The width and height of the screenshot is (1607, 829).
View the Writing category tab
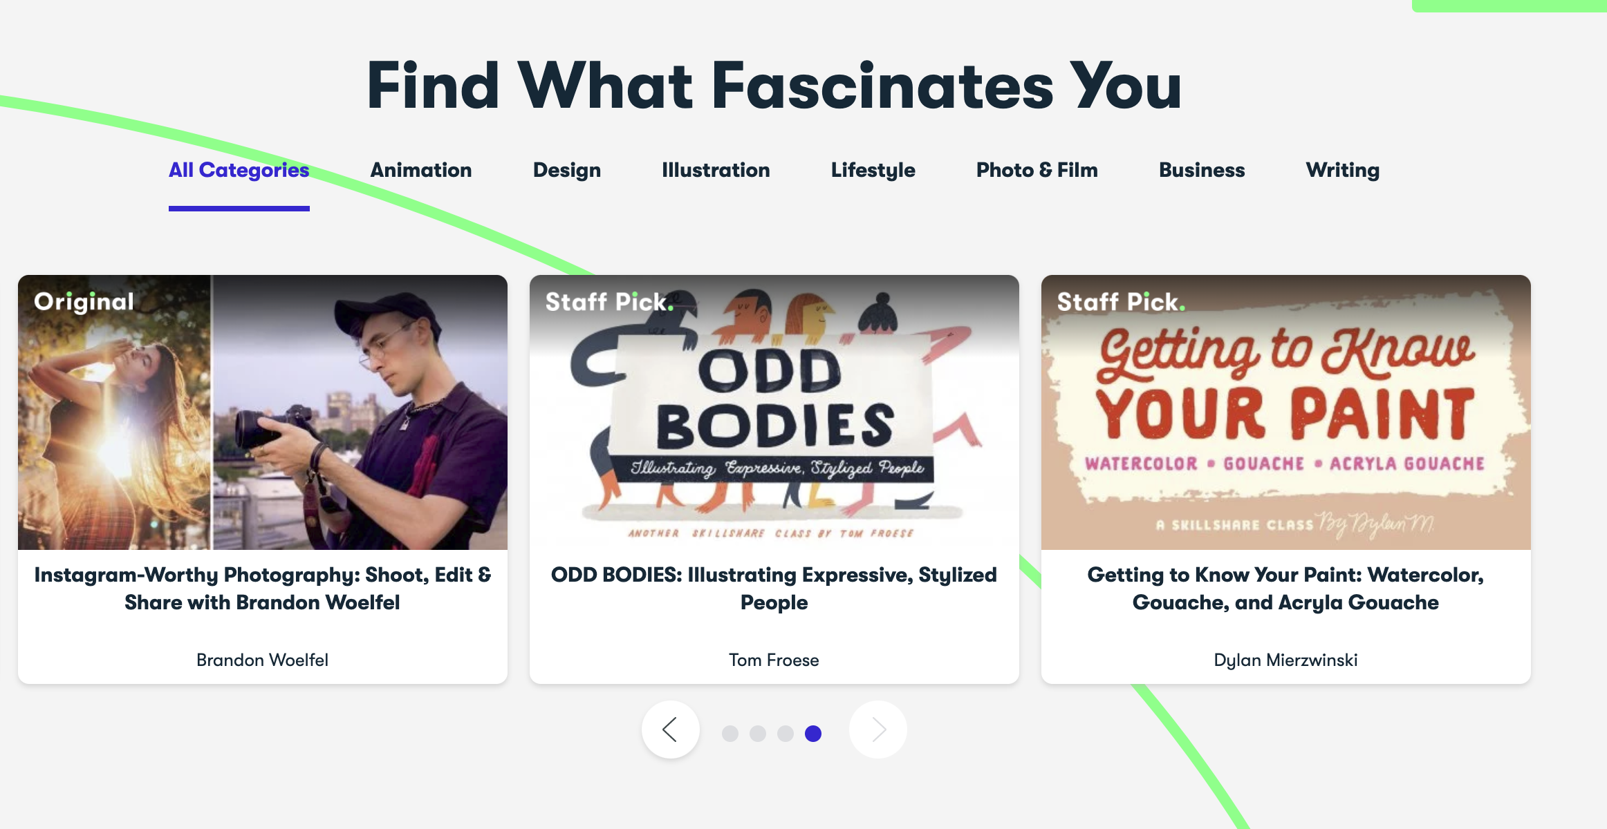tap(1342, 171)
